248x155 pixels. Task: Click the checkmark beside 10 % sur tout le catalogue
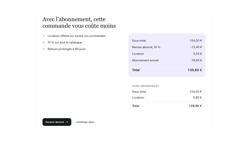[x=44, y=42]
